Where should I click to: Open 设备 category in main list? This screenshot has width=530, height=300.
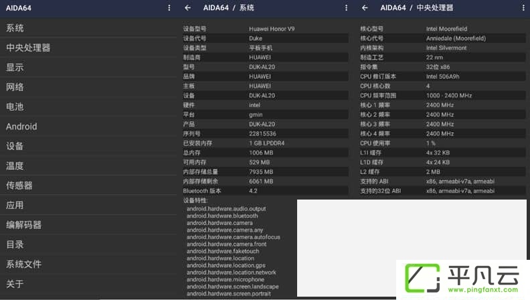coord(88,146)
